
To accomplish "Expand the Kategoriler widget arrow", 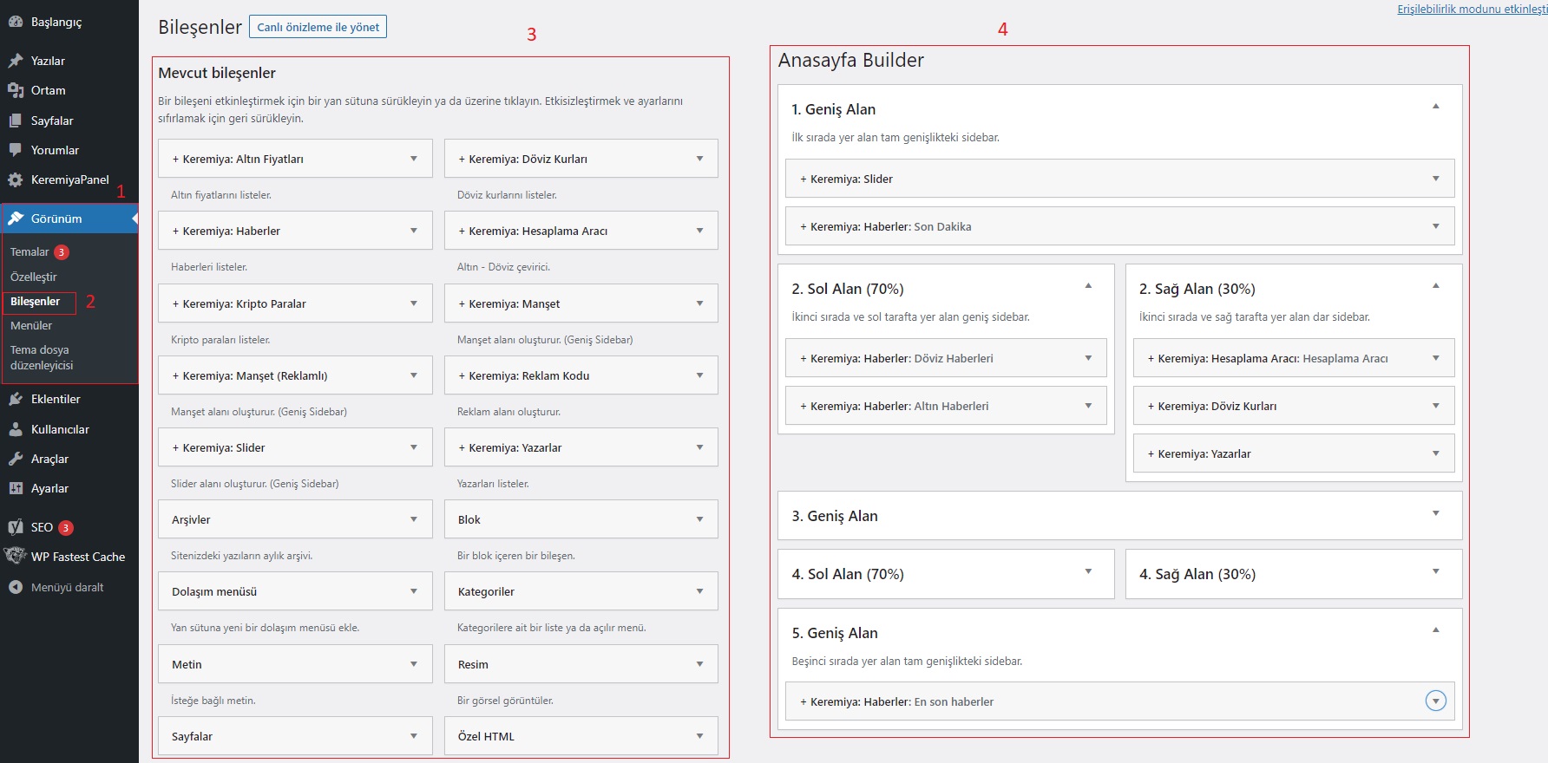I will click(x=700, y=591).
